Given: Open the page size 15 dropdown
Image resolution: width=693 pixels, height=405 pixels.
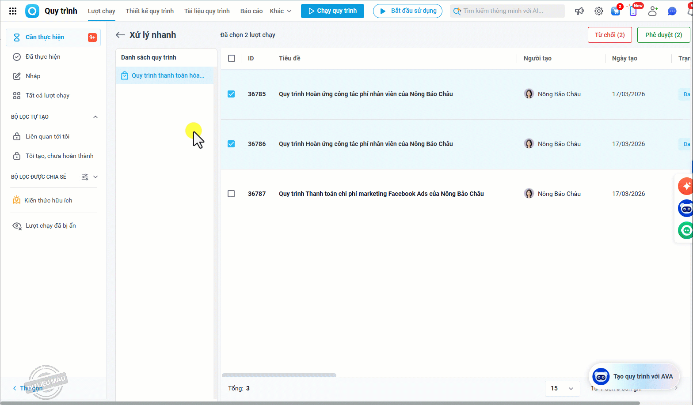Looking at the screenshot, I should (x=562, y=388).
